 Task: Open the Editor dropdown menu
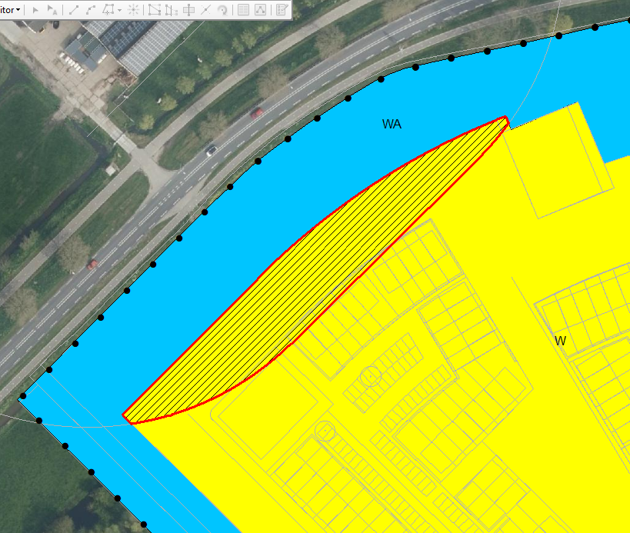pyautogui.click(x=10, y=10)
